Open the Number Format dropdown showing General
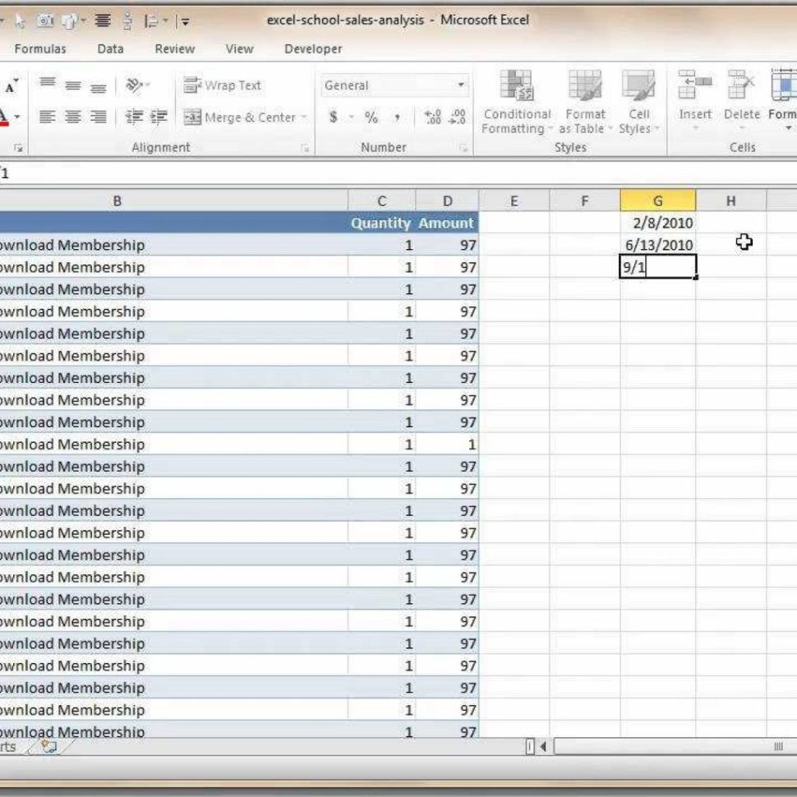Screen dimensions: 797x797 [x=393, y=85]
